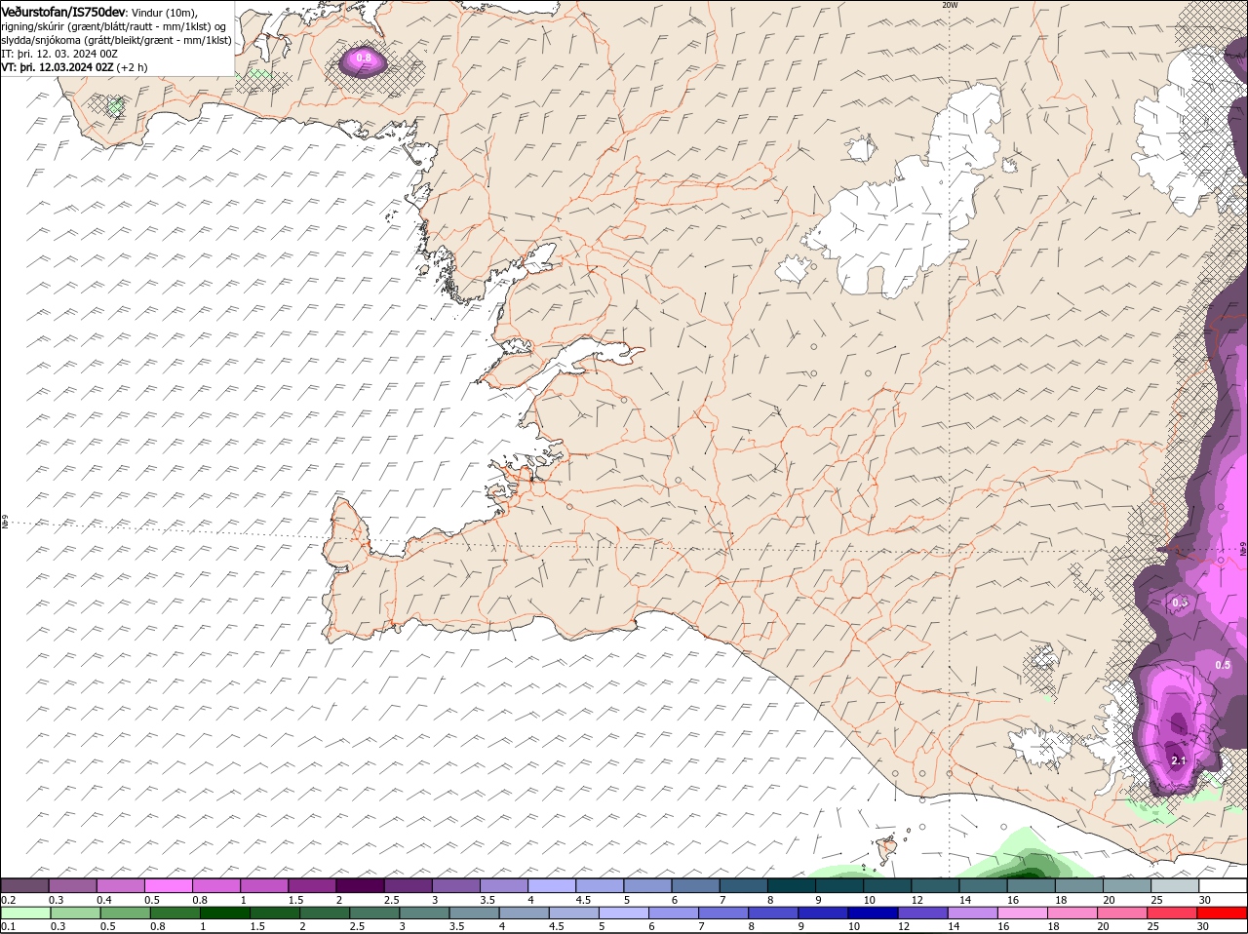Click white upper legend swatch after 30
The height and width of the screenshot is (934, 1248).
1223,885
